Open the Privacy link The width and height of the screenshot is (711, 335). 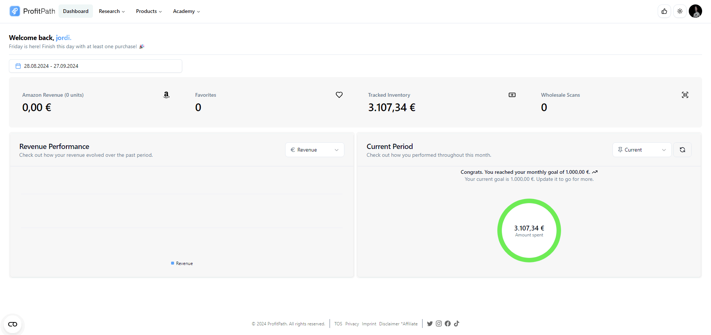pos(352,324)
